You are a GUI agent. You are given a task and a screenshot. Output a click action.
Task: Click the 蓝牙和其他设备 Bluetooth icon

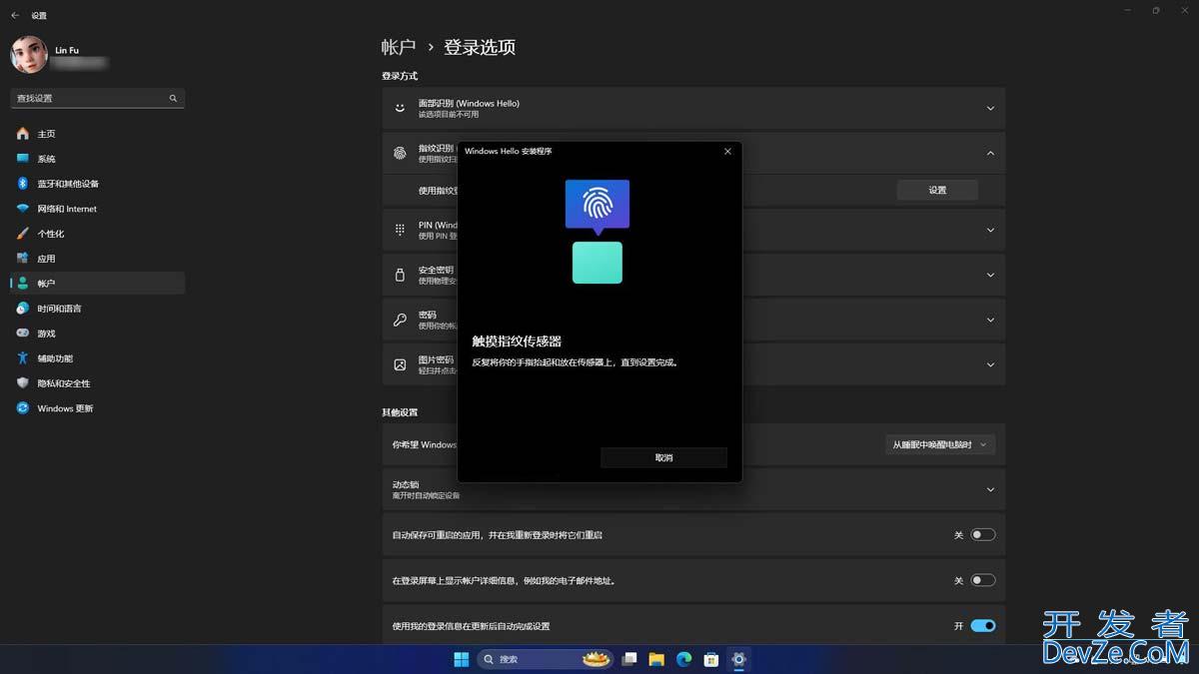(x=23, y=184)
